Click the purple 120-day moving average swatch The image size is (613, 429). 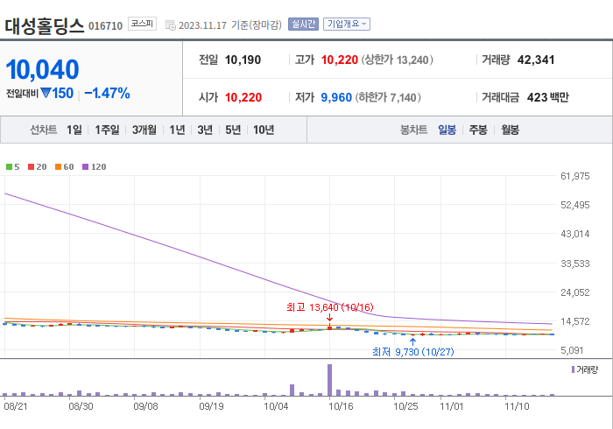tap(85, 167)
